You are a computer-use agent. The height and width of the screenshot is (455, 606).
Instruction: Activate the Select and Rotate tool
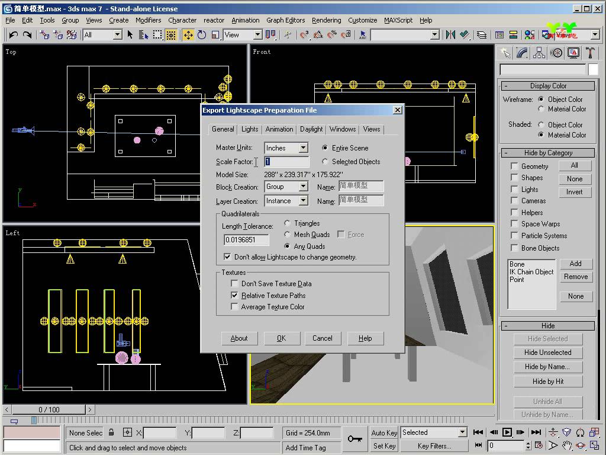pos(202,35)
